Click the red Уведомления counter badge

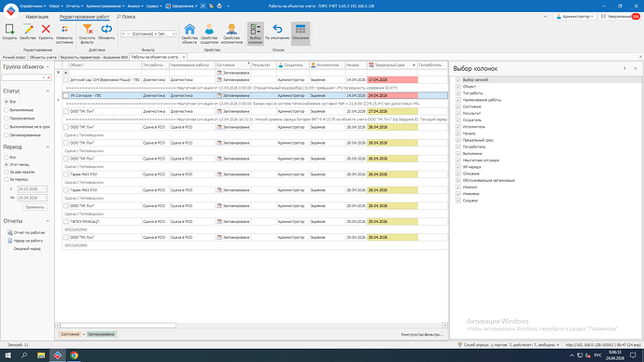click(636, 17)
